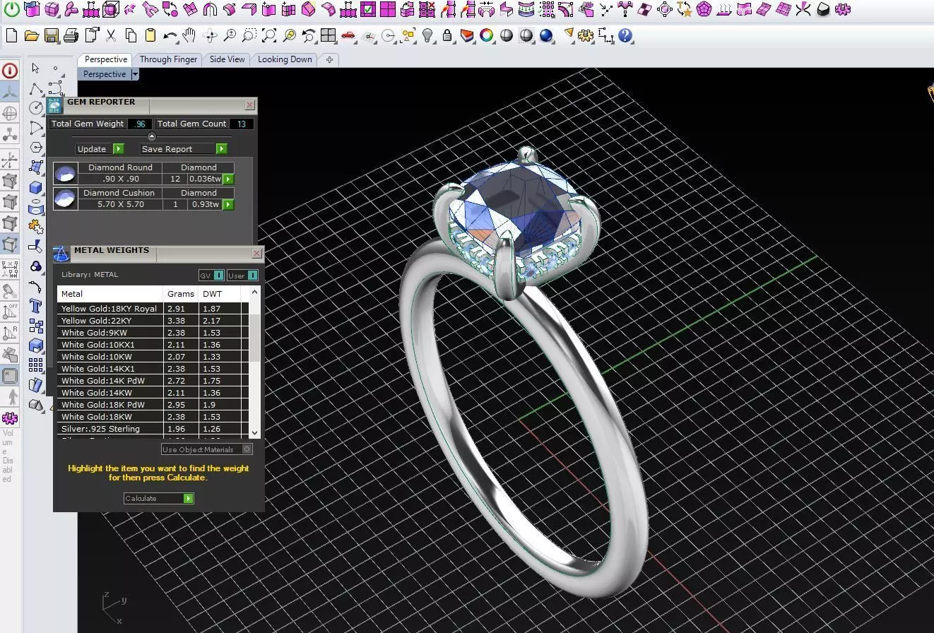Save the model with the floppy disk icon
Image resolution: width=934 pixels, height=633 pixels.
click(51, 36)
